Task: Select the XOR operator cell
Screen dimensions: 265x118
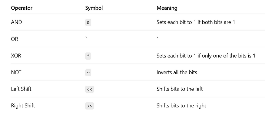Action: (16, 56)
